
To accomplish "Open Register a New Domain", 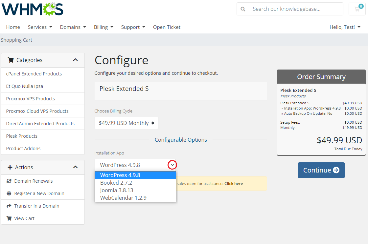I will (x=43, y=193).
